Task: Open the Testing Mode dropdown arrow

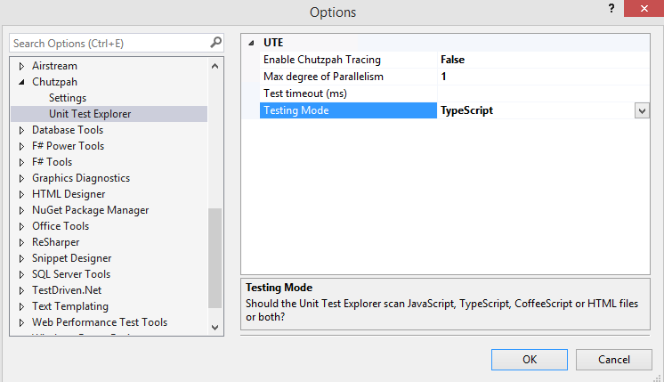Action: 641,110
